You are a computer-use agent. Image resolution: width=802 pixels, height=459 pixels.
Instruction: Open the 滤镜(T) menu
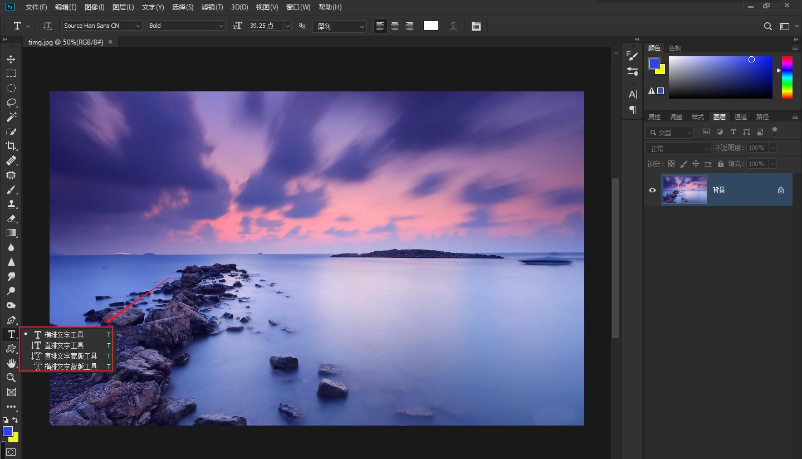pos(212,7)
